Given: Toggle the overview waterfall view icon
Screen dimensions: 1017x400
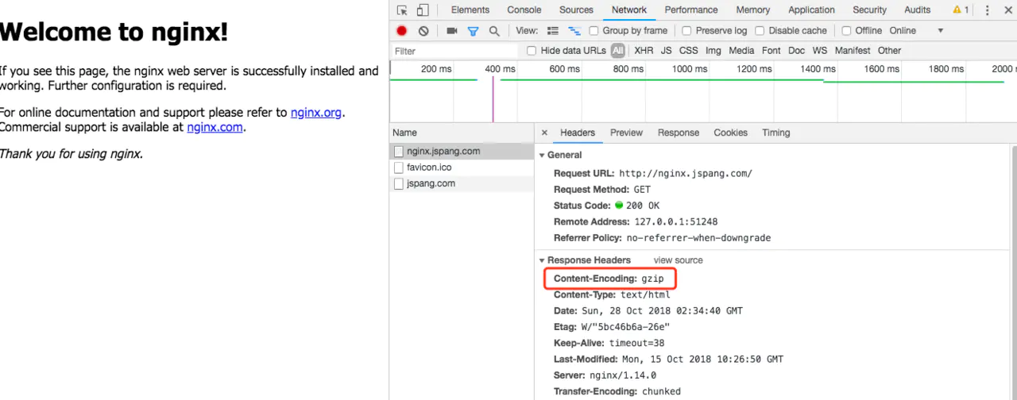Looking at the screenshot, I should pyautogui.click(x=574, y=31).
